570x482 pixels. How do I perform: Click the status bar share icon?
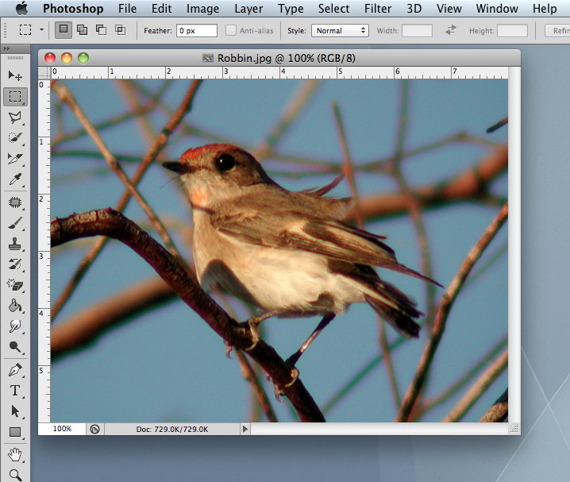click(x=95, y=430)
